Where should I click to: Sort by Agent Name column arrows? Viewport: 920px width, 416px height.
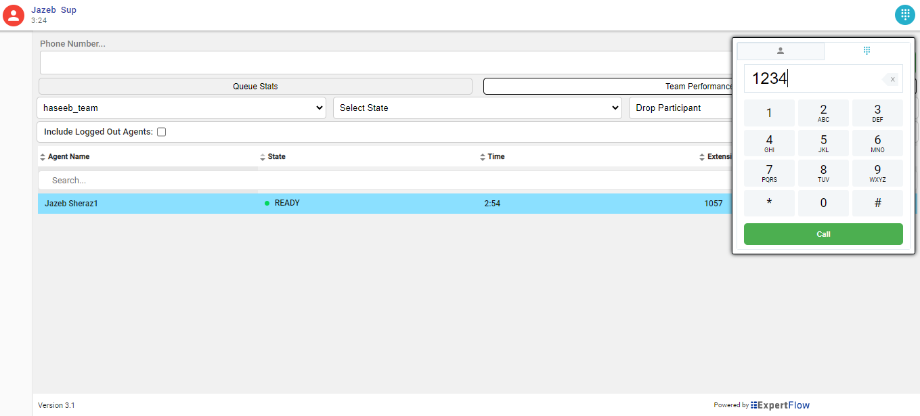[43, 157]
